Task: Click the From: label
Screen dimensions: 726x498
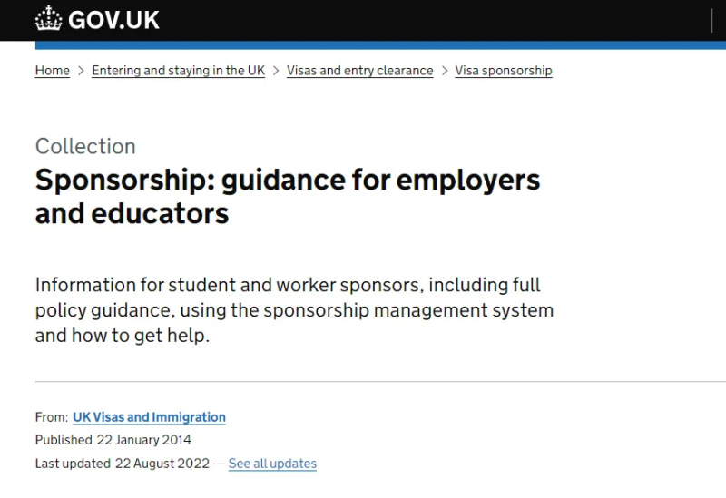Action: point(52,417)
